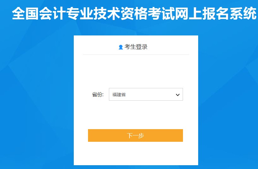Click the blue user avatar icon
Viewport: 258px width, 169px height.
pyautogui.click(x=121, y=47)
